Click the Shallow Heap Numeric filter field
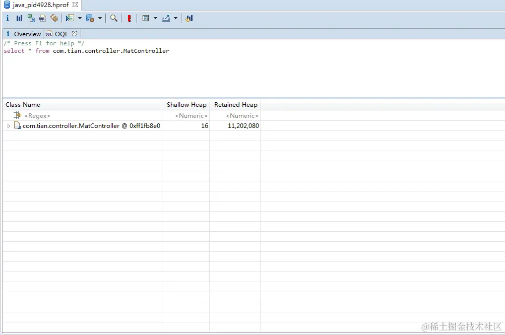The image size is (505, 335). pyautogui.click(x=186, y=115)
